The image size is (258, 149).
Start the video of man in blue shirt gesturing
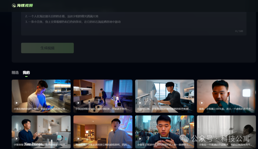(x=16, y=139)
